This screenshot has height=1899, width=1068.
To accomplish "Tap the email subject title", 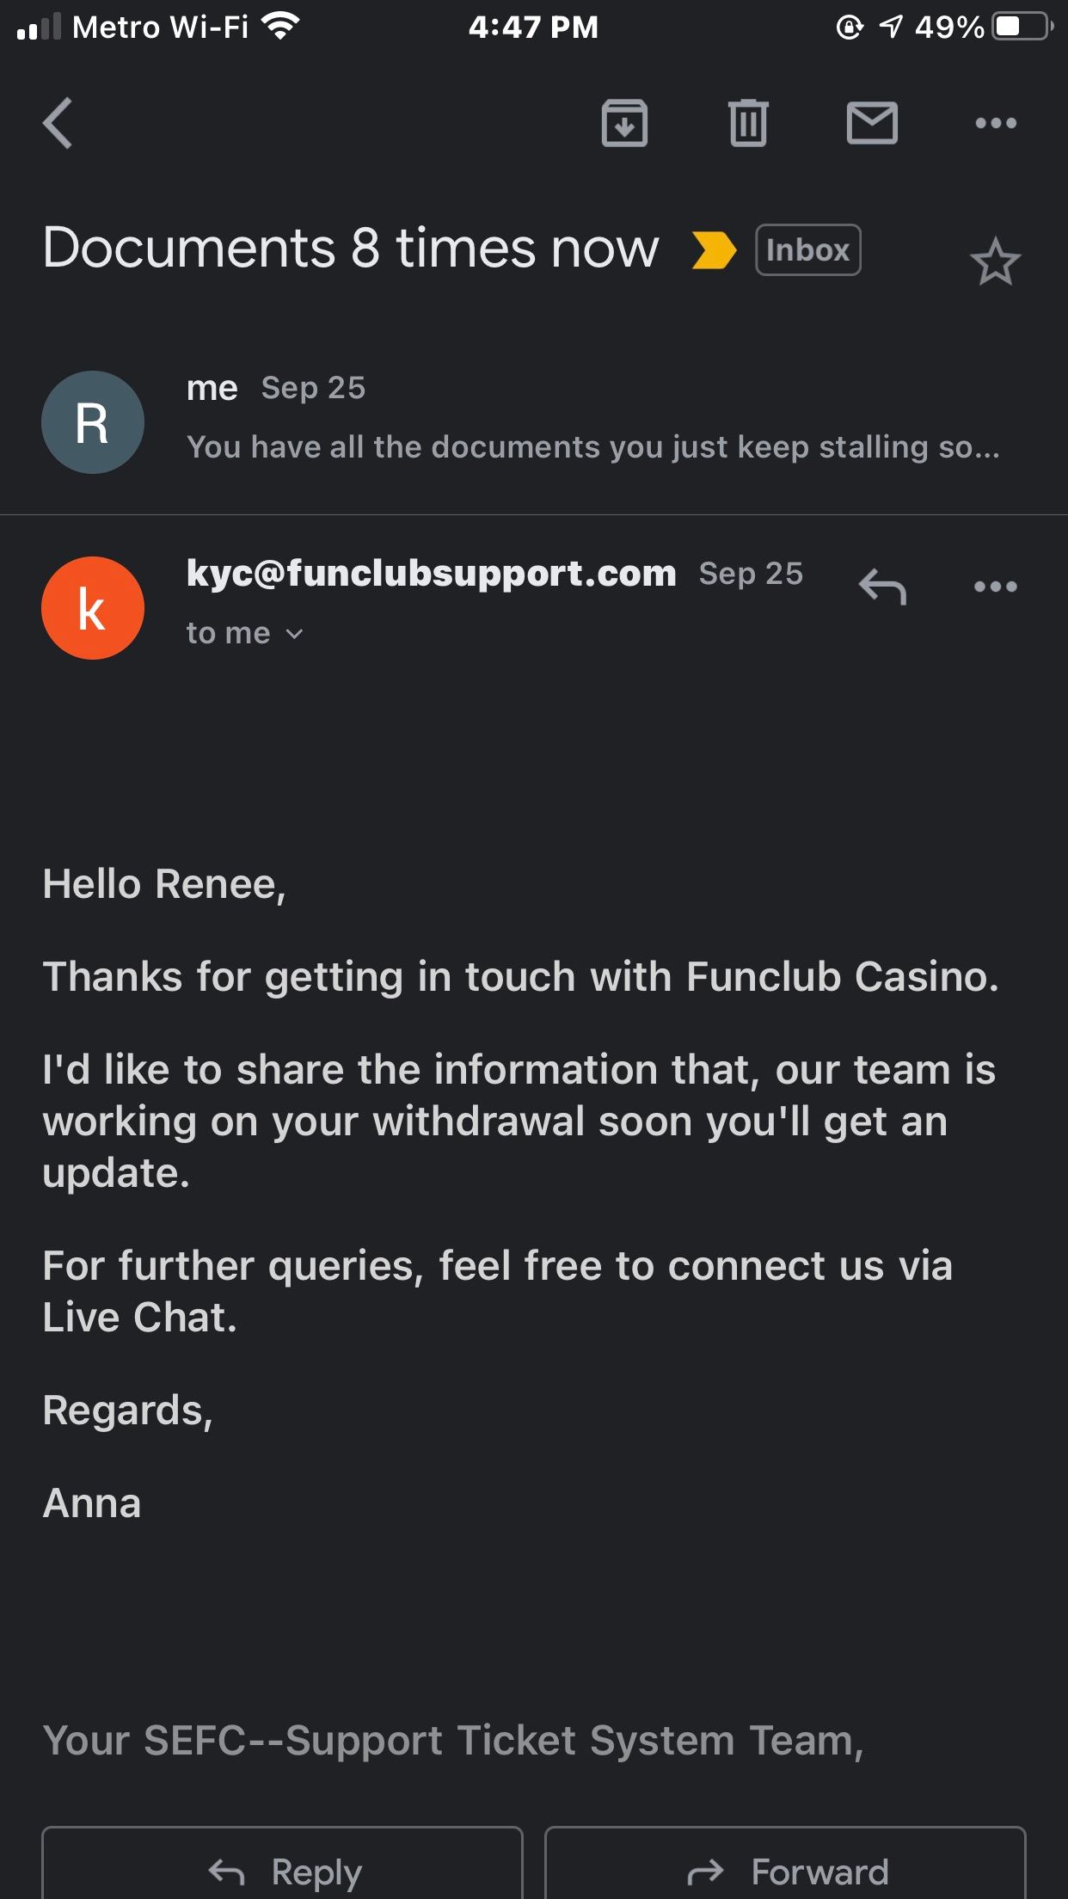I will point(351,249).
